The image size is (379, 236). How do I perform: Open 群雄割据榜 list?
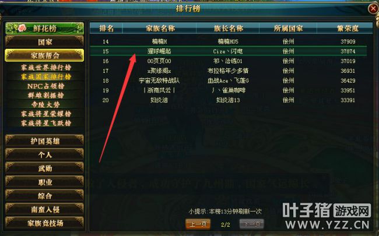pos(46,95)
